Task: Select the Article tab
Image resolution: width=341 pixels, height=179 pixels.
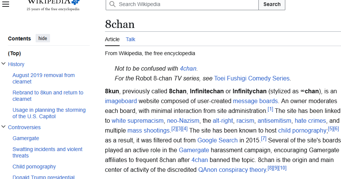Action: tap(112, 39)
